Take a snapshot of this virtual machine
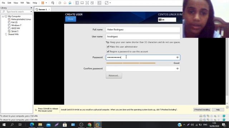The height and width of the screenshot is (128, 229). pos(60,3)
